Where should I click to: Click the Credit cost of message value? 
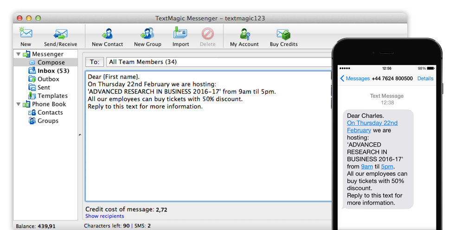[161, 210]
